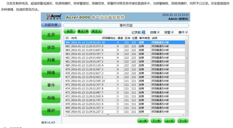Open the 列表 list page
This screenshot has height=128, width=233.
(x=51, y=60)
